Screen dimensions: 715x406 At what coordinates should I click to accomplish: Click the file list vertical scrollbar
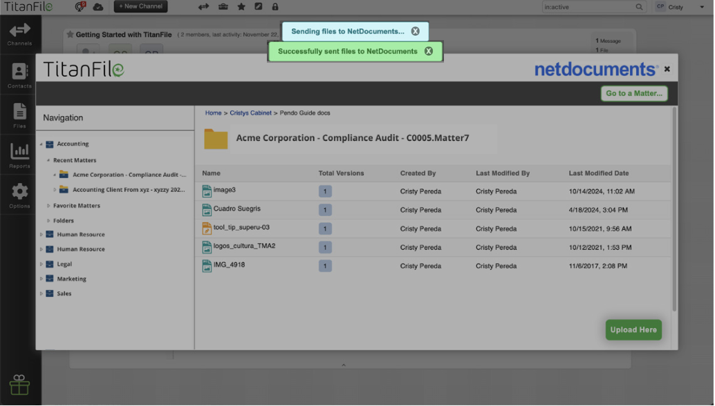pyautogui.click(x=674, y=209)
